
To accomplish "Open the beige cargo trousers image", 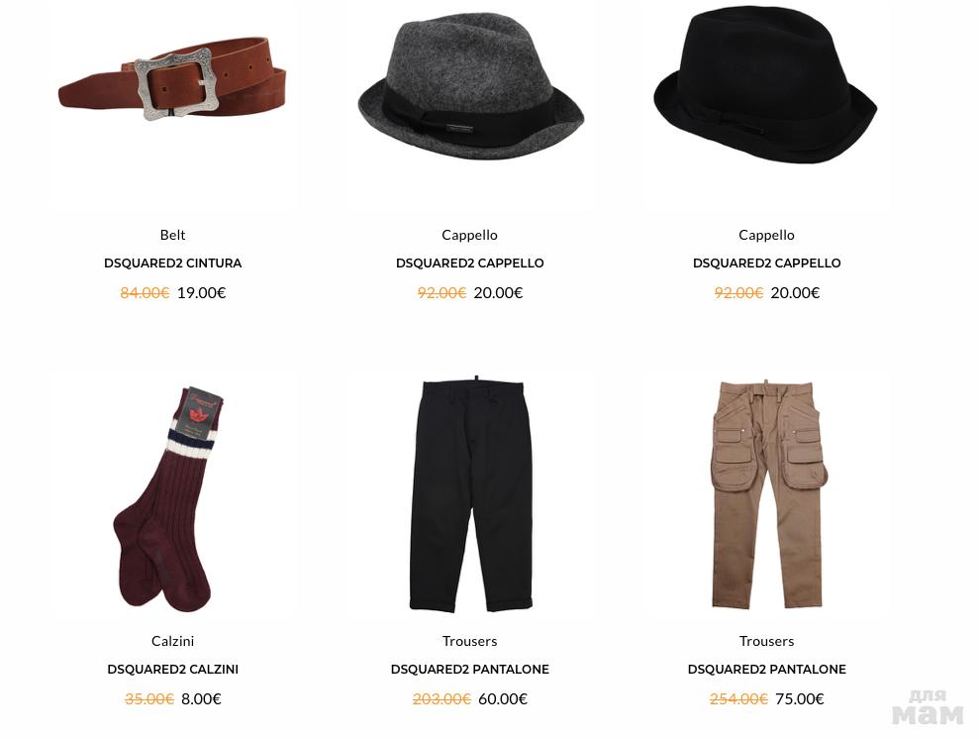I will 769,493.
